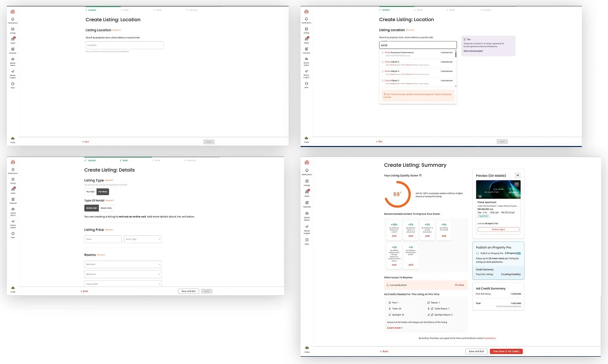Click Learn more link under ad credits
This screenshot has height=364, width=608.
(395, 328)
